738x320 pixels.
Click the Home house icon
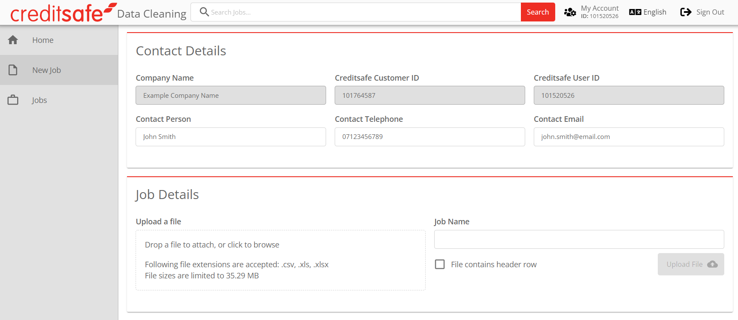[13, 40]
